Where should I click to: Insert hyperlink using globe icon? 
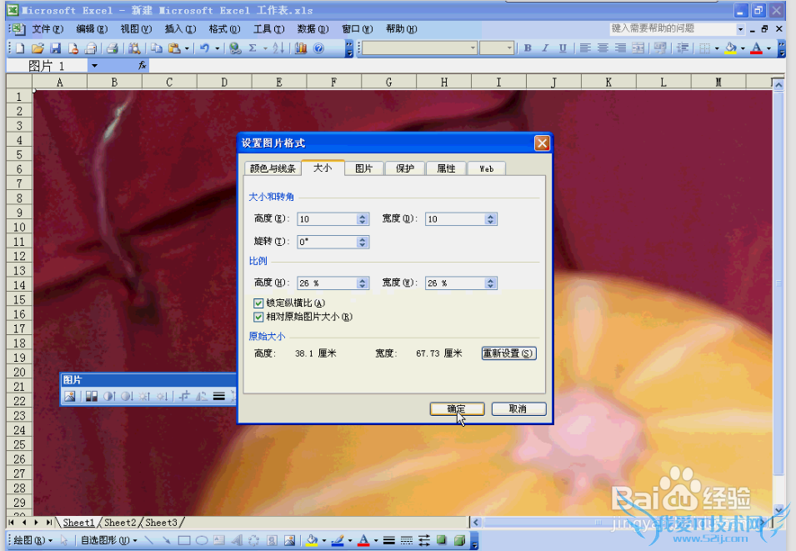coord(235,48)
